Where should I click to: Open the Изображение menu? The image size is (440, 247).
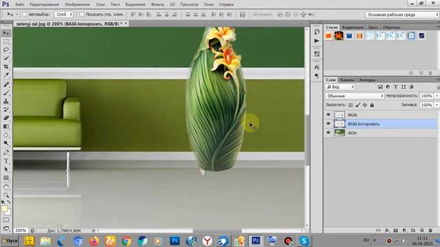click(77, 5)
